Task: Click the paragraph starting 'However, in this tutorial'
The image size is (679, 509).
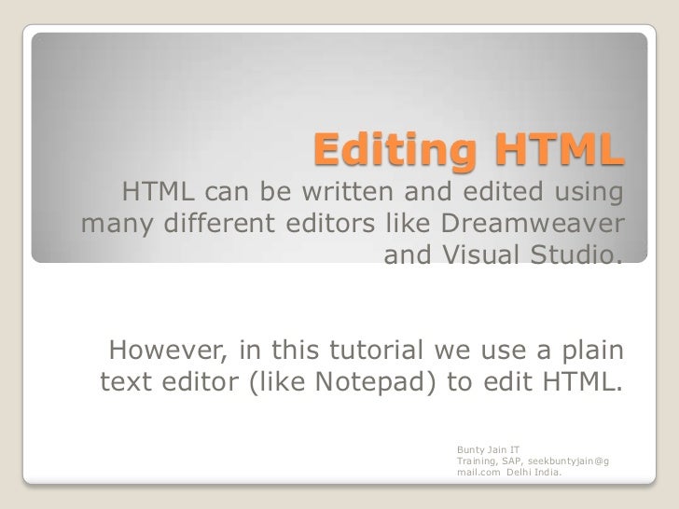Action: click(362, 365)
